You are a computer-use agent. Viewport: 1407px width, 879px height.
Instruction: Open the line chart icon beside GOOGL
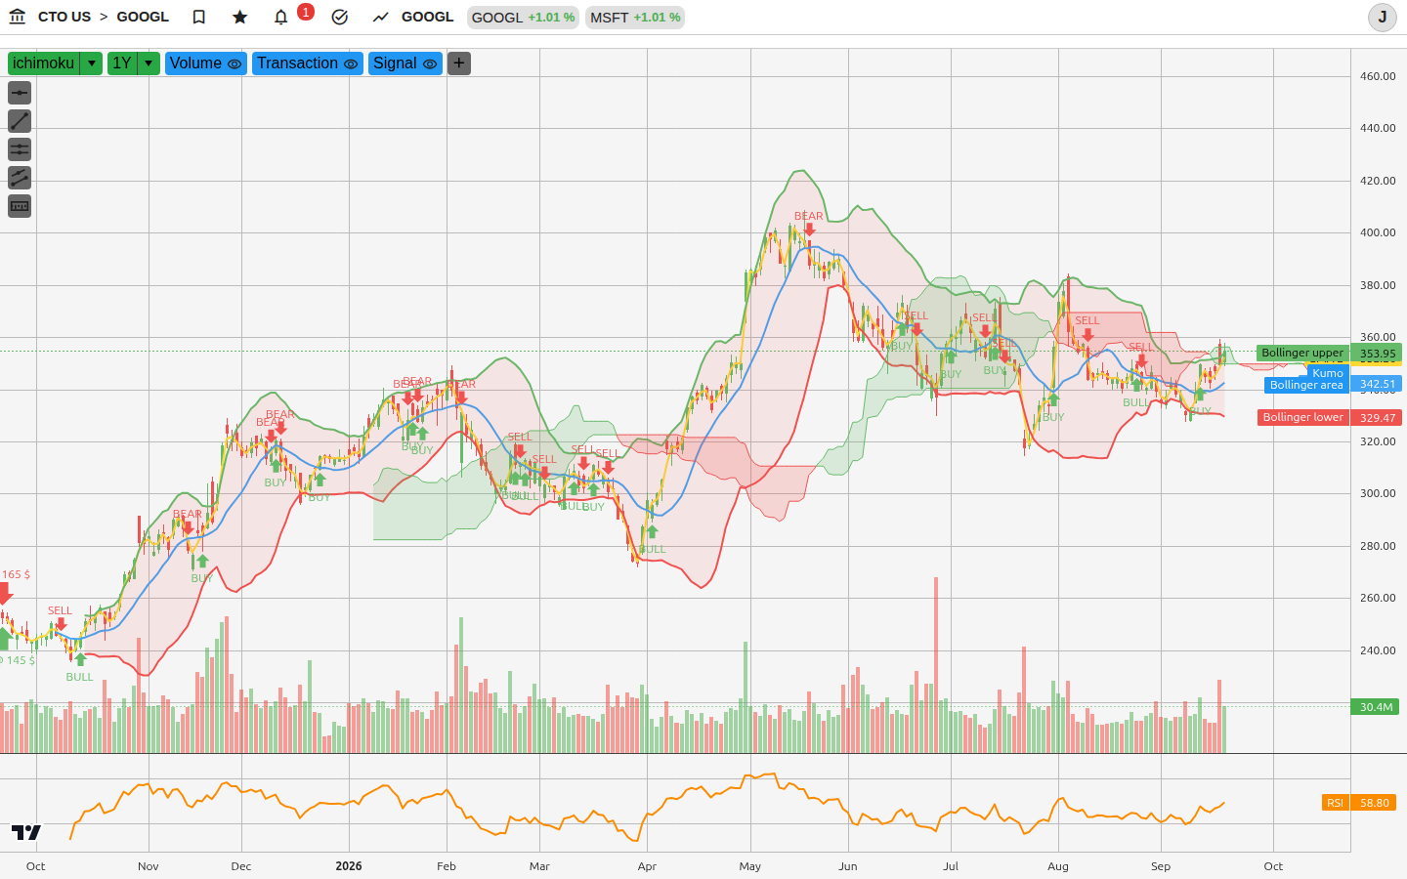pos(381,17)
